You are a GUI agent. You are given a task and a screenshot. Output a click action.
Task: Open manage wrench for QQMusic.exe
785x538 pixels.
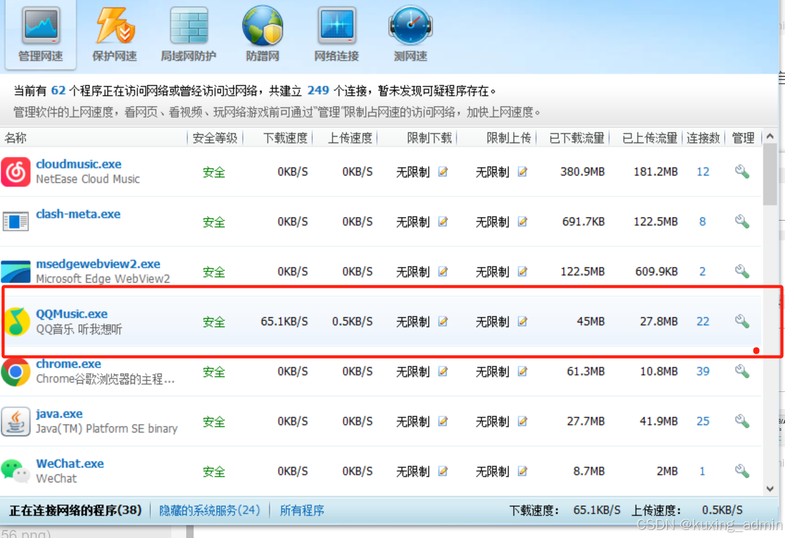742,321
